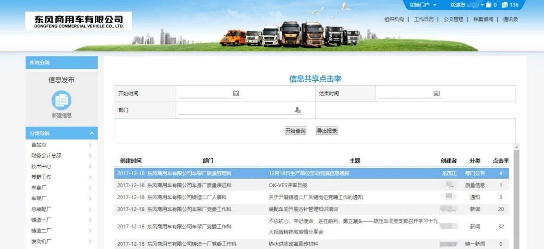
Task: Click the clipboard icon showing count 0
Action: pos(488,5)
